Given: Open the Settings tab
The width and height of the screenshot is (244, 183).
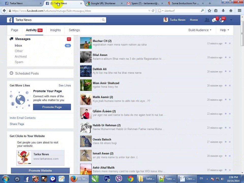Looking at the screenshot, I should [74, 30].
